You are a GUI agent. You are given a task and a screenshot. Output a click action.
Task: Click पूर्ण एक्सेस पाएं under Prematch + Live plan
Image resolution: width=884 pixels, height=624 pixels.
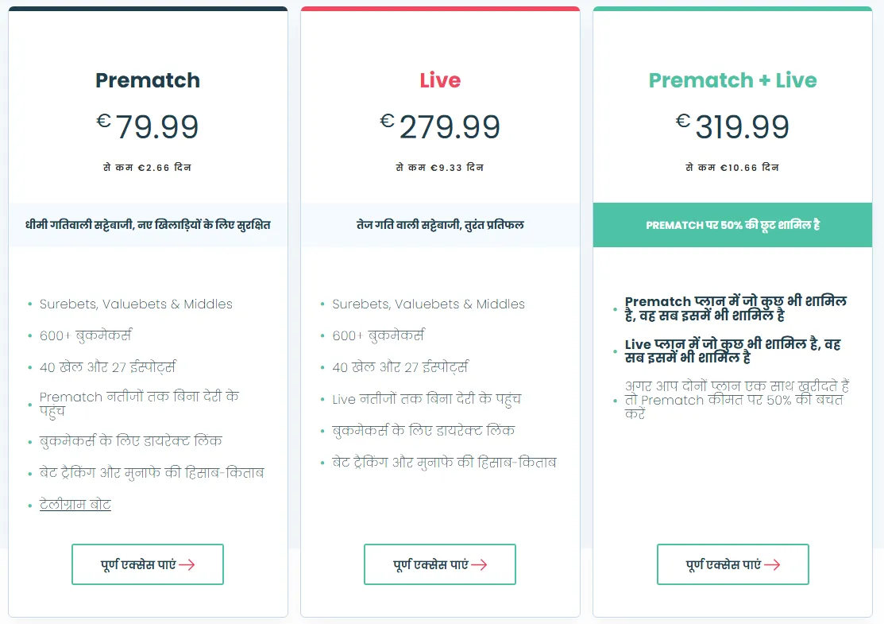click(732, 564)
